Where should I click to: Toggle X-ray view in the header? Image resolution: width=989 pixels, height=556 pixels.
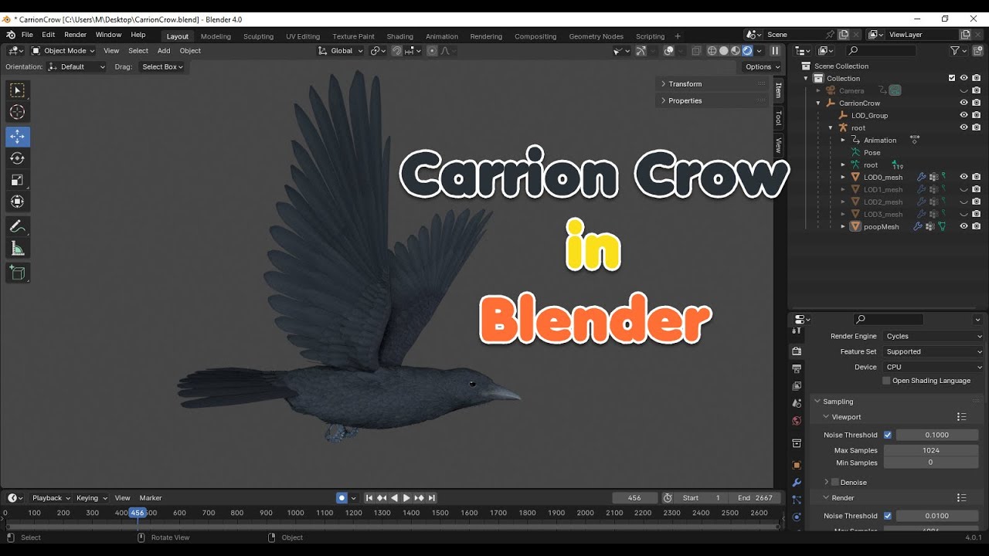(696, 51)
